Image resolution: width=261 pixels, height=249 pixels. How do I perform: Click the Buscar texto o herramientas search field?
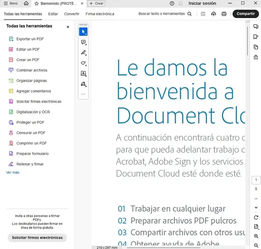pyautogui.click(x=162, y=14)
